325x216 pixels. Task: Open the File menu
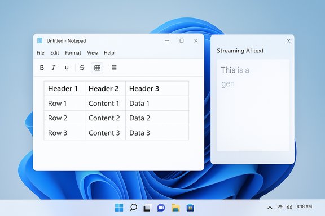point(41,53)
